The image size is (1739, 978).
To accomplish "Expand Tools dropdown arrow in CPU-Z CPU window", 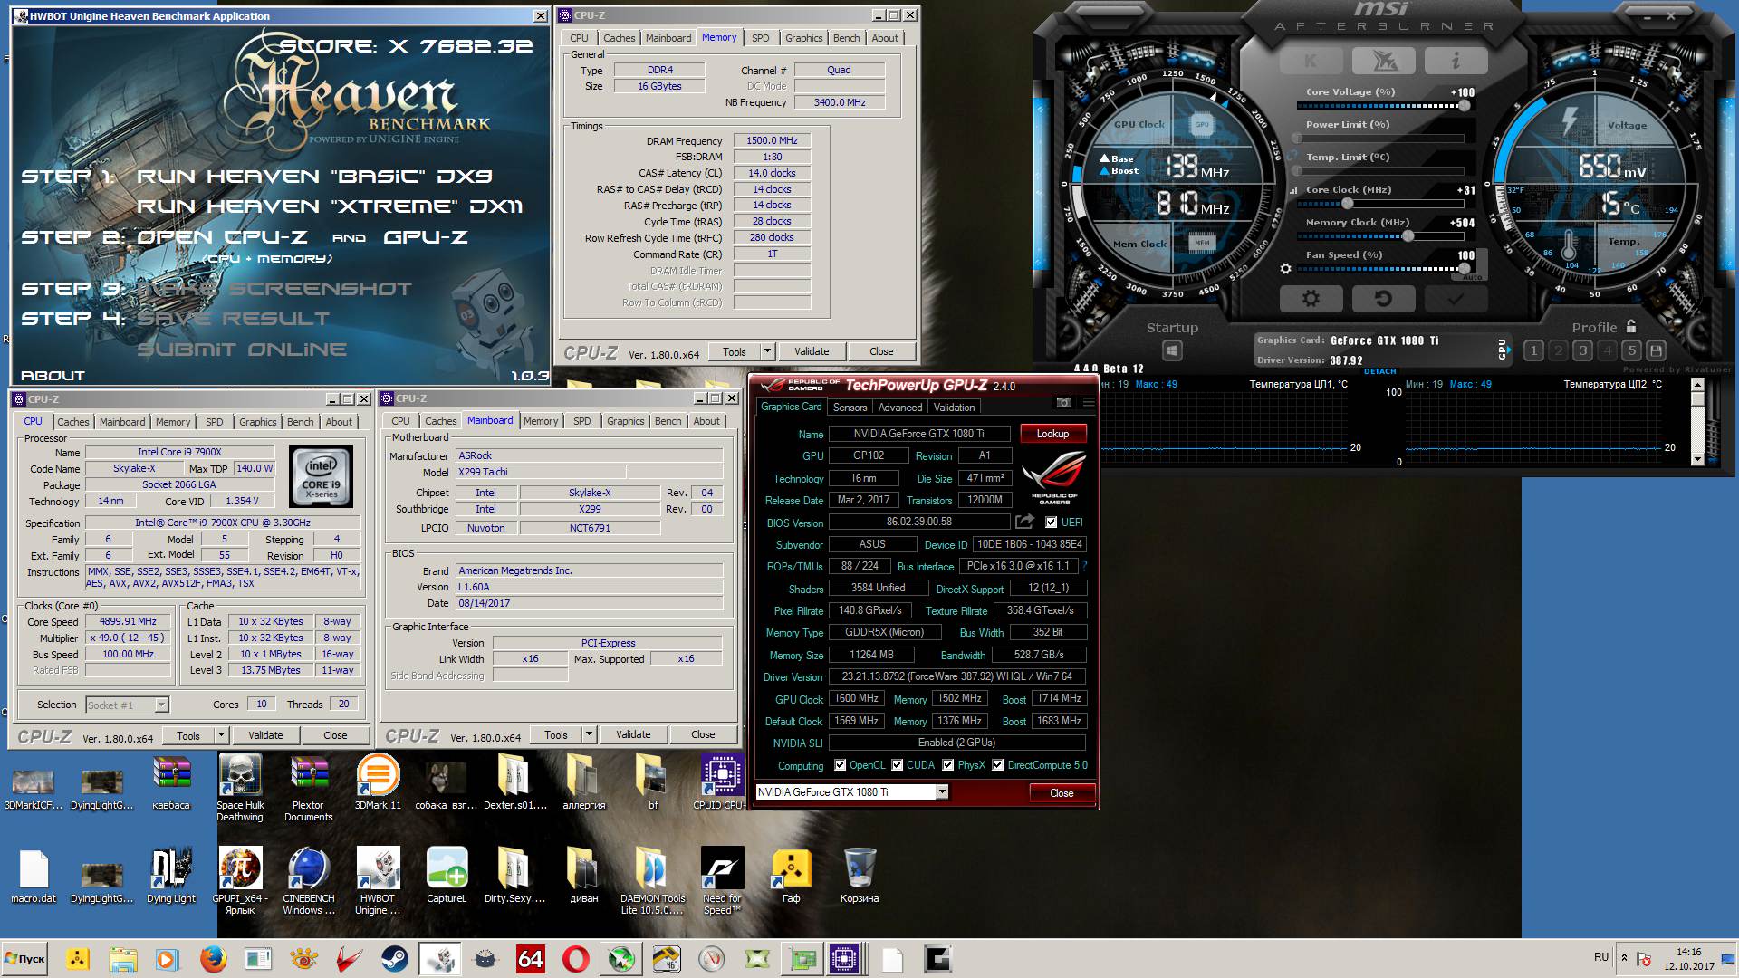I will click(221, 735).
